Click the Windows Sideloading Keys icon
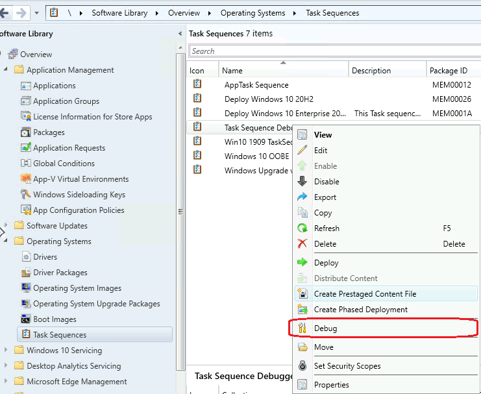The height and width of the screenshot is (394, 481). coord(26,194)
